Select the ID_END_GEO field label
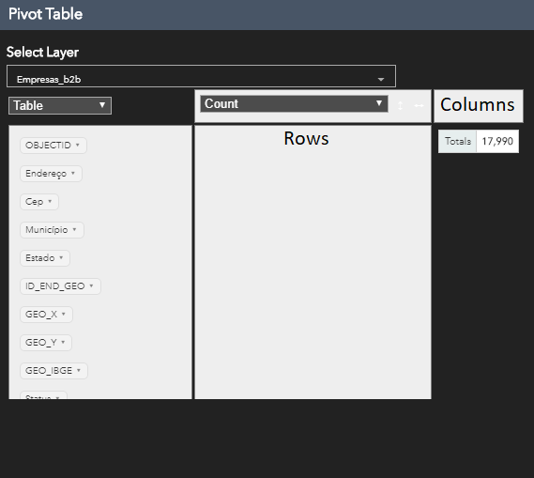 (x=55, y=286)
